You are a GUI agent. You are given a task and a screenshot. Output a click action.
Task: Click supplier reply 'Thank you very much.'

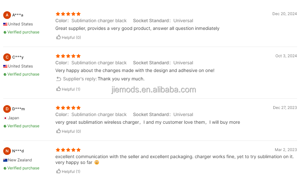click(x=121, y=79)
